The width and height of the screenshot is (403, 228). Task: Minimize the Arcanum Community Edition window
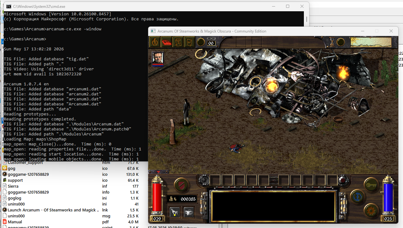(x=363, y=31)
